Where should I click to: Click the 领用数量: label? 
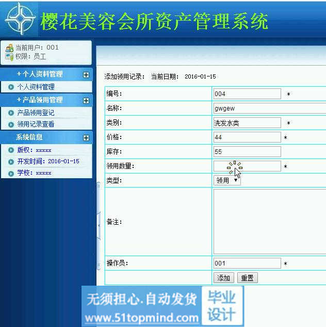[x=121, y=166]
